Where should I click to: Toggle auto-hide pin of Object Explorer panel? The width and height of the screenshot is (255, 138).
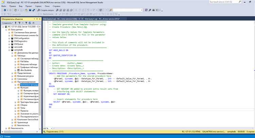tap(37, 19)
